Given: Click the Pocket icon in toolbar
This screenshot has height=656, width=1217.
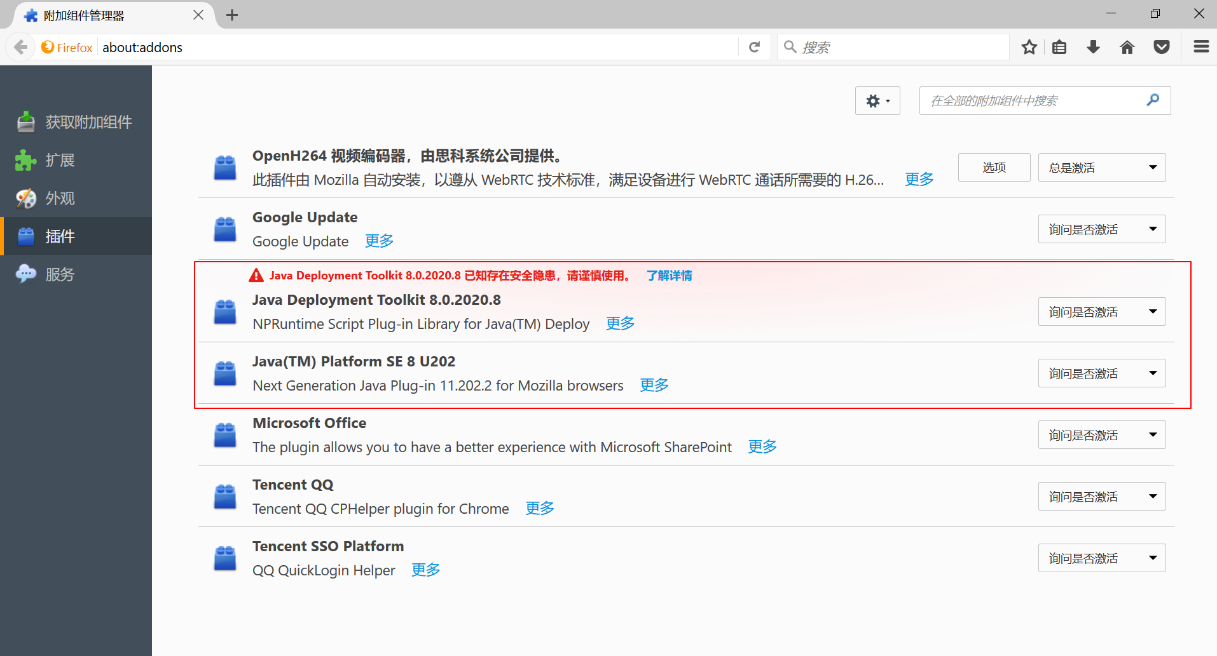Looking at the screenshot, I should coord(1161,47).
